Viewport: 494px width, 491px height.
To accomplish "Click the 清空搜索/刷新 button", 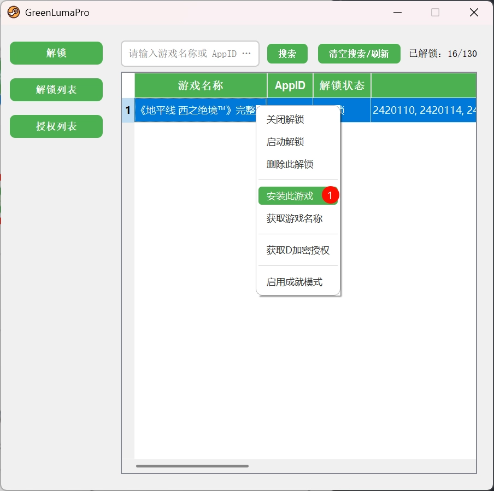I will pos(359,54).
